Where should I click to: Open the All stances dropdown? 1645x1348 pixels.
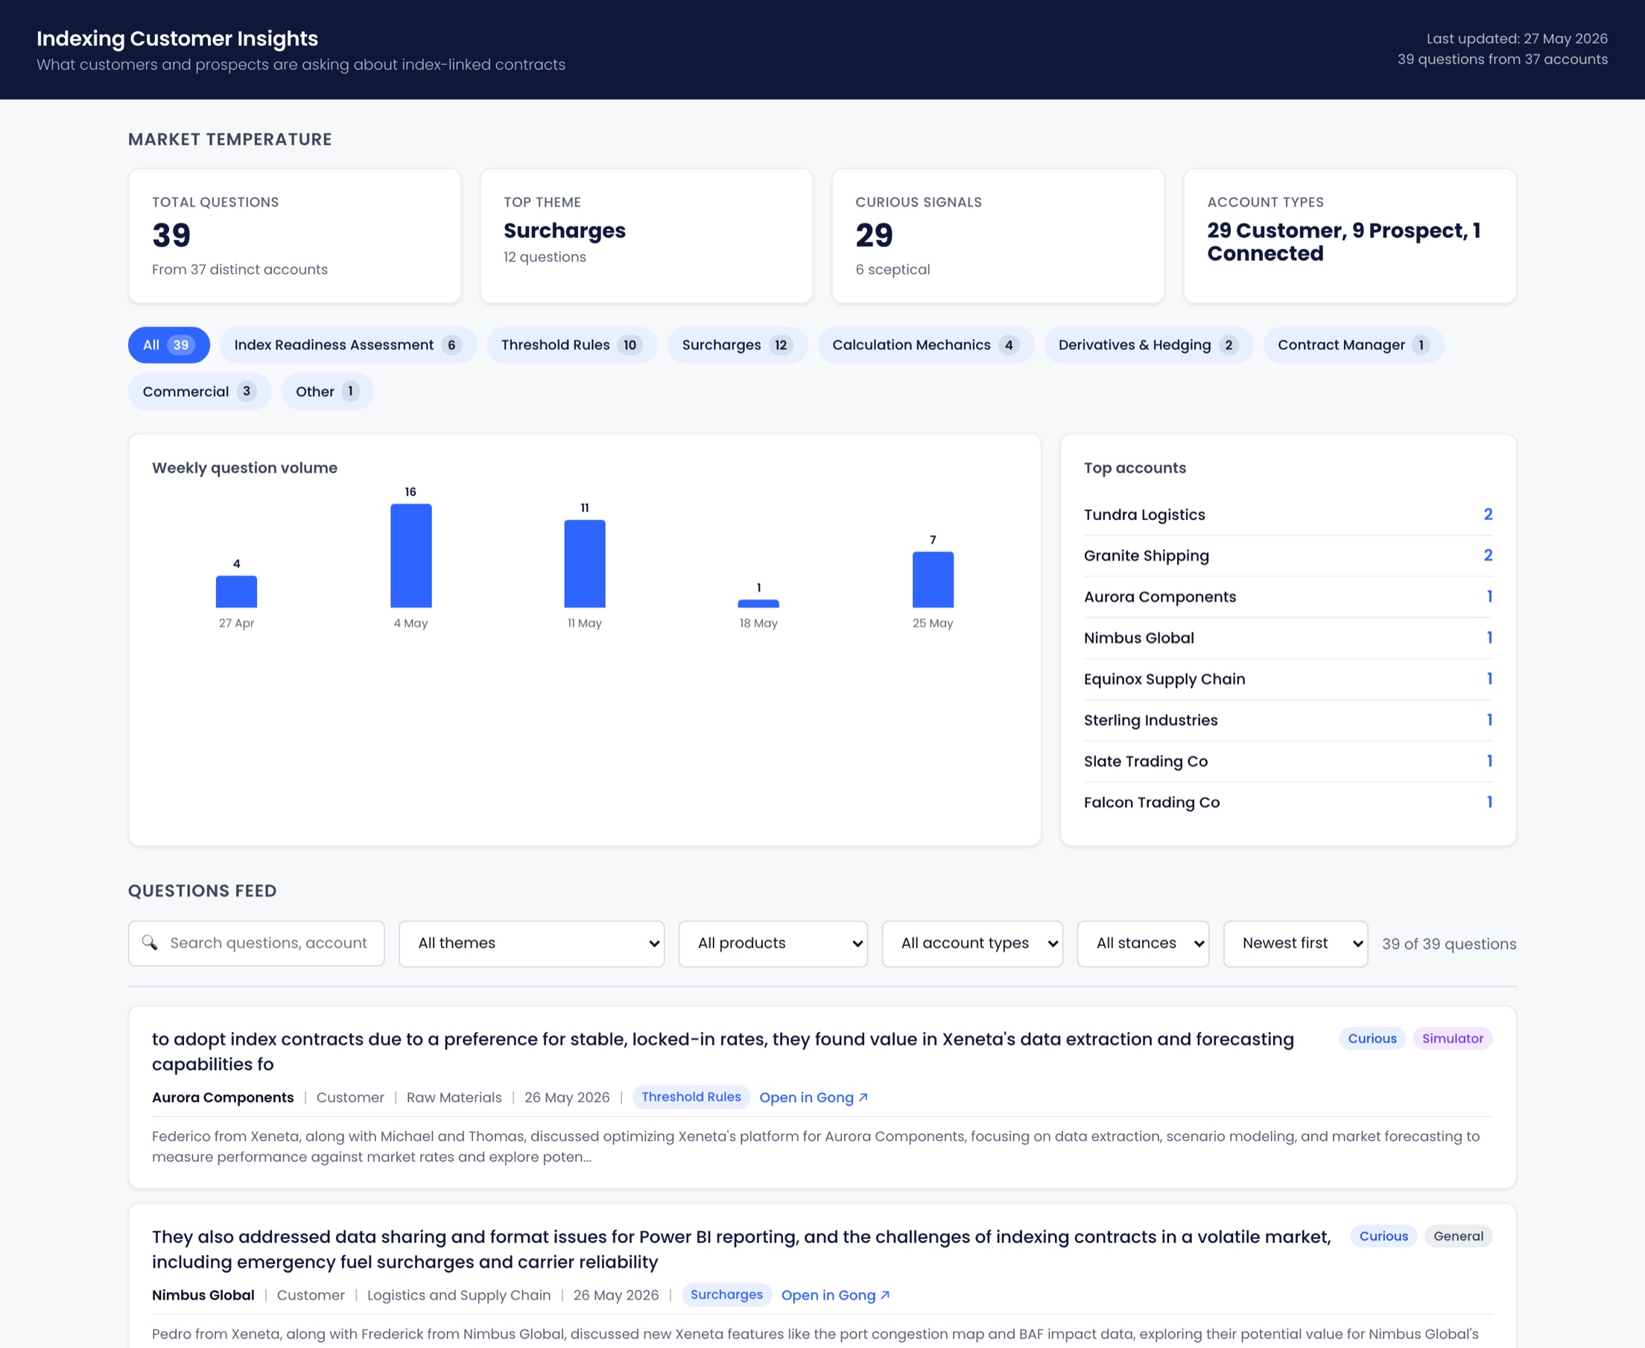[1143, 943]
